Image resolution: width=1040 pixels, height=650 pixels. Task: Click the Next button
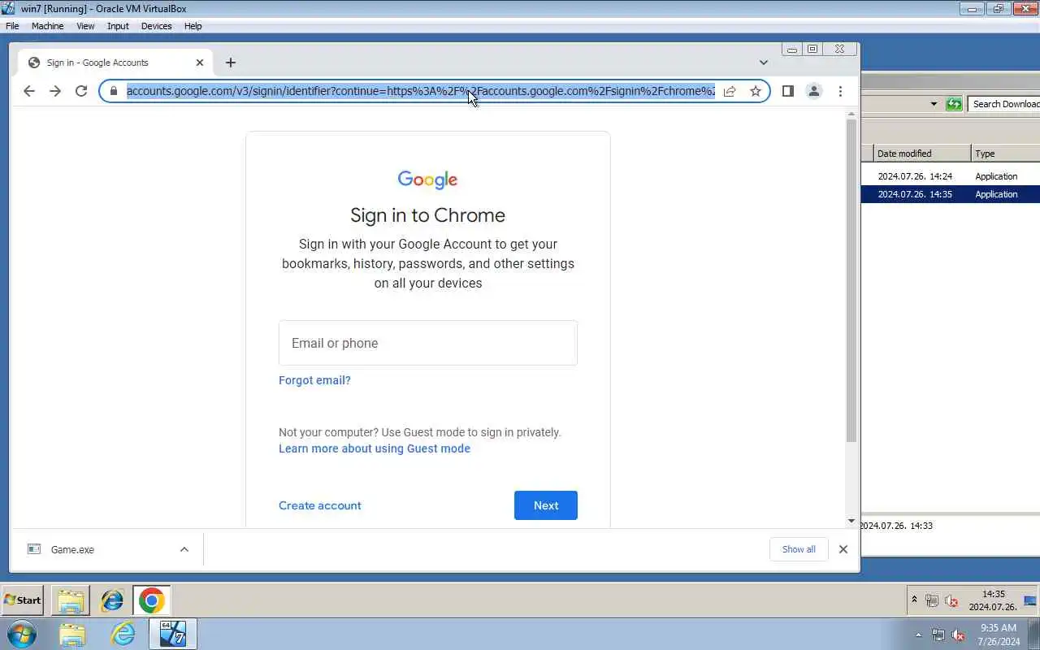click(x=546, y=505)
